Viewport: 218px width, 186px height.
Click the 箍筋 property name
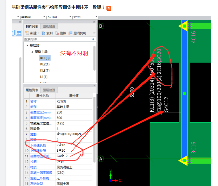pos(33,134)
